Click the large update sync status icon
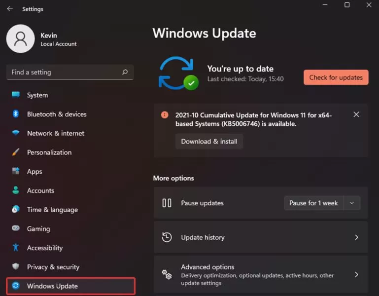This screenshot has height=296, width=379. click(x=178, y=74)
